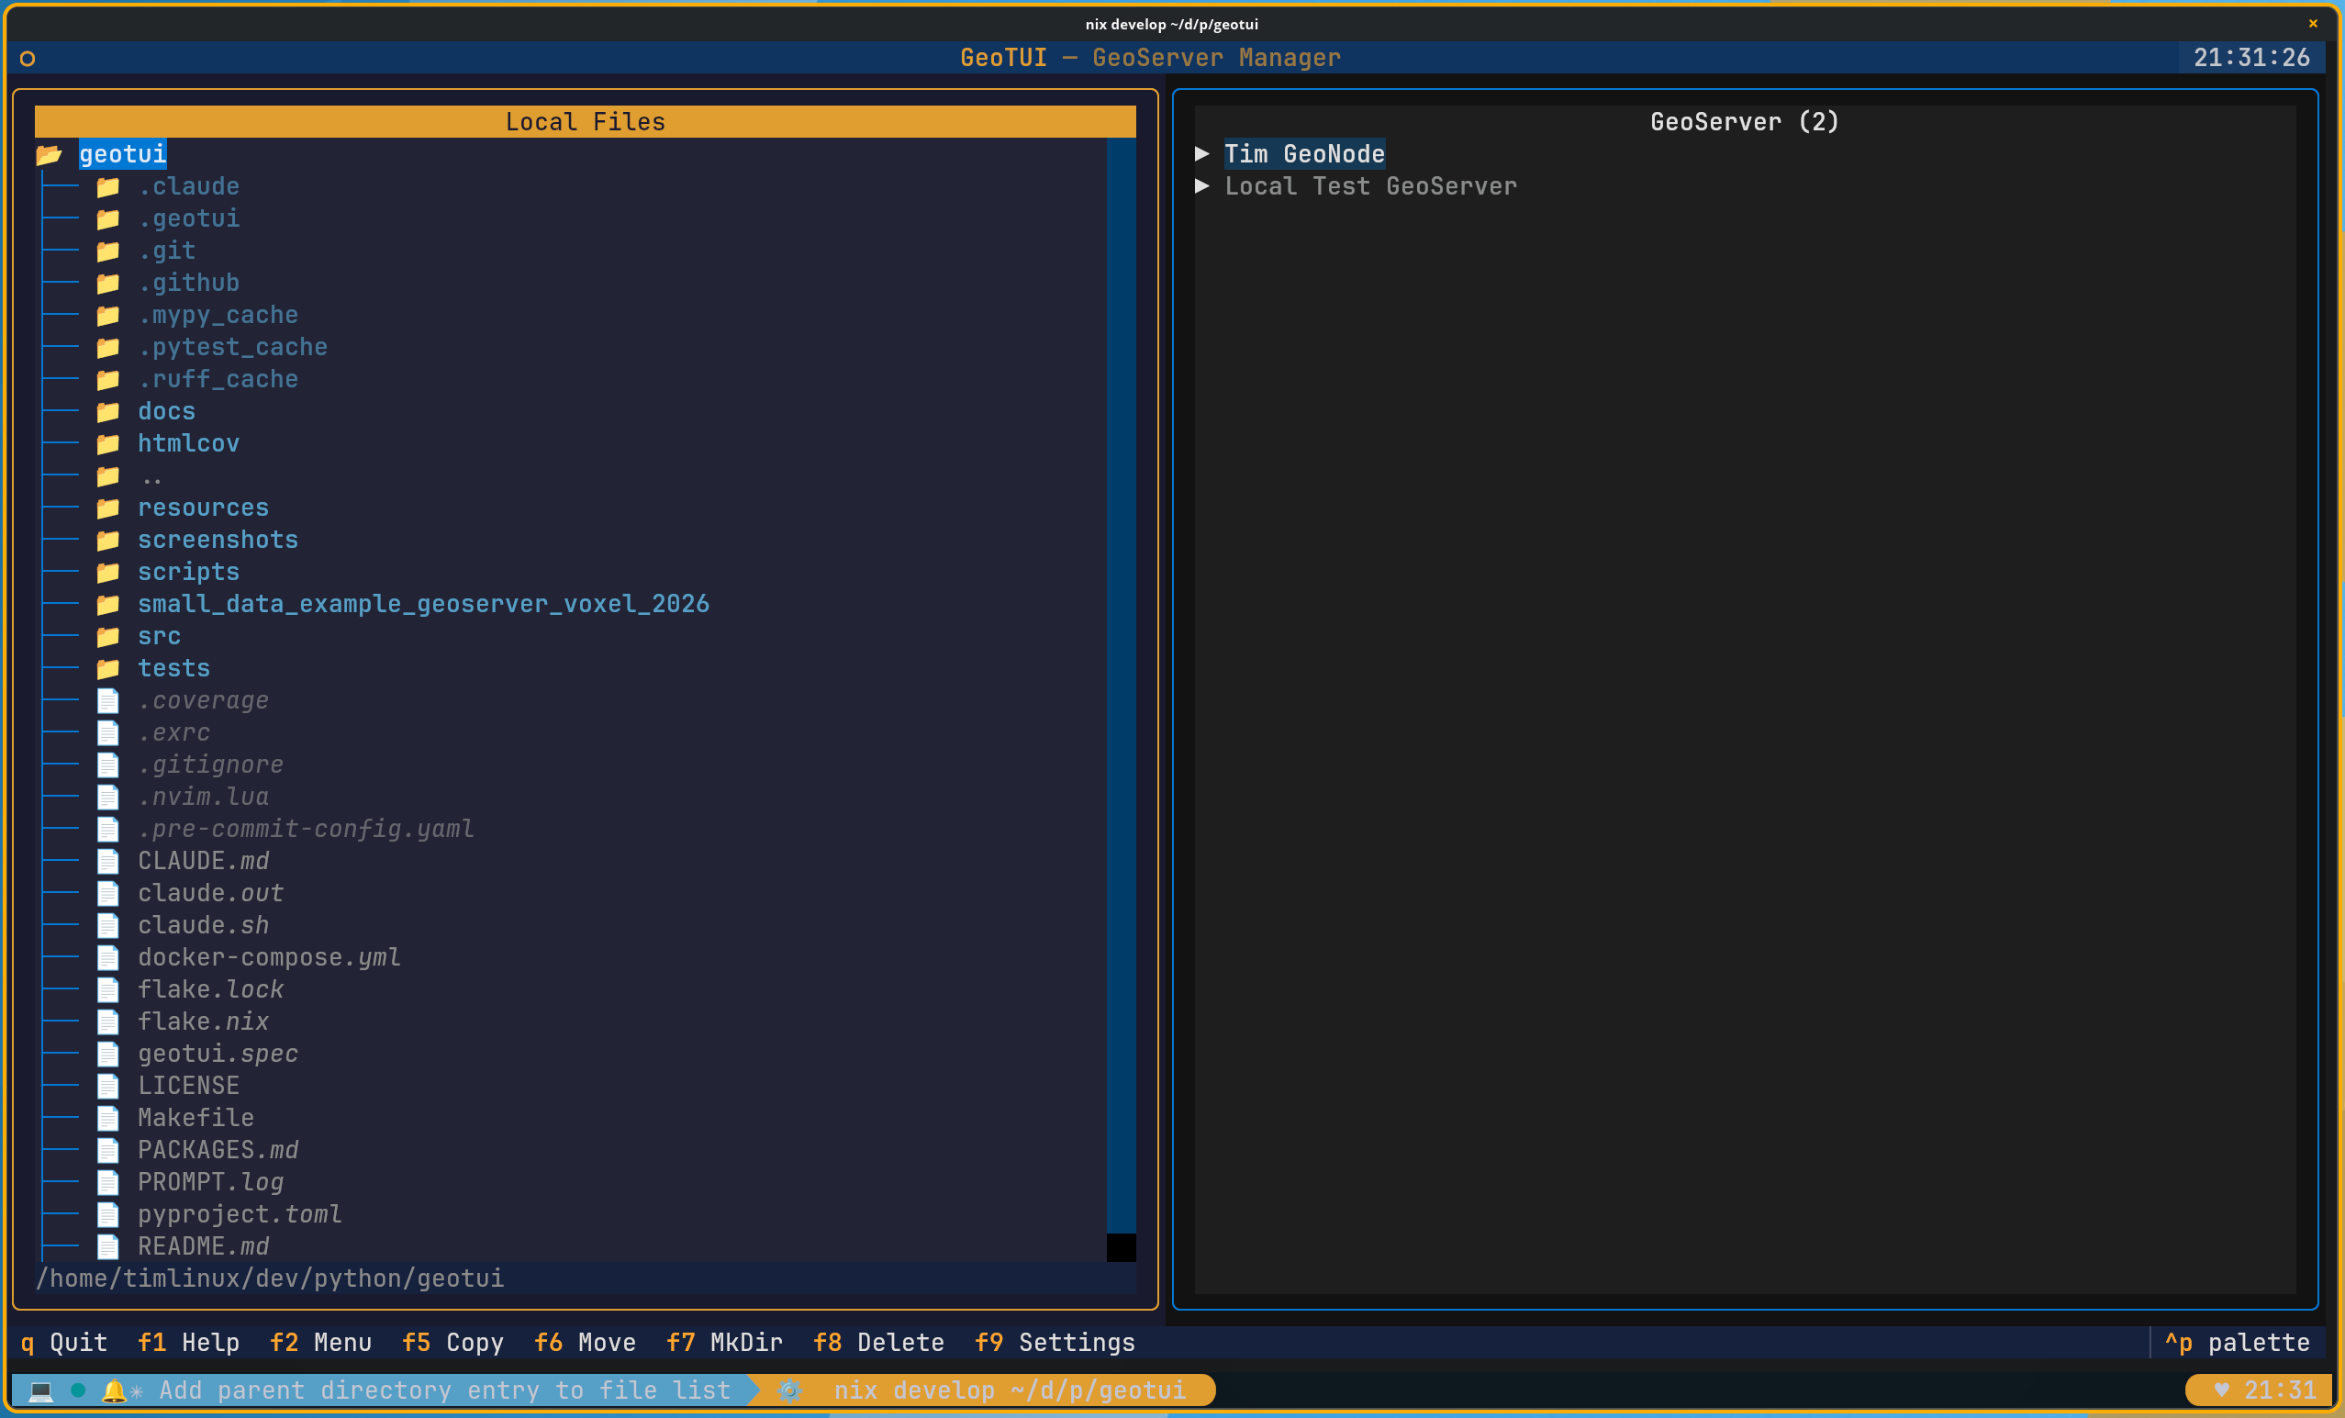Click the folder icon next to src

point(107,637)
